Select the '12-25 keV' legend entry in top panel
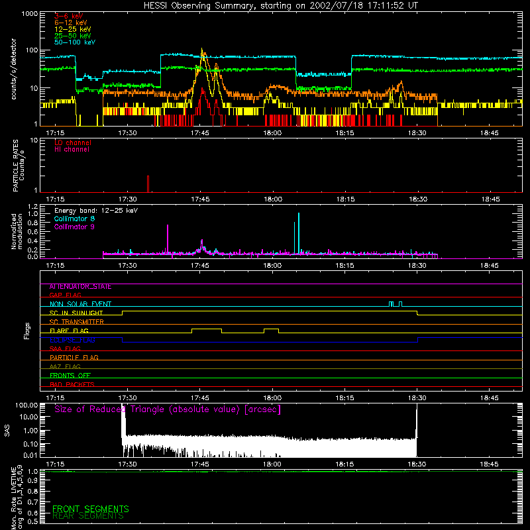The height and width of the screenshot is (530, 530). click(73, 29)
